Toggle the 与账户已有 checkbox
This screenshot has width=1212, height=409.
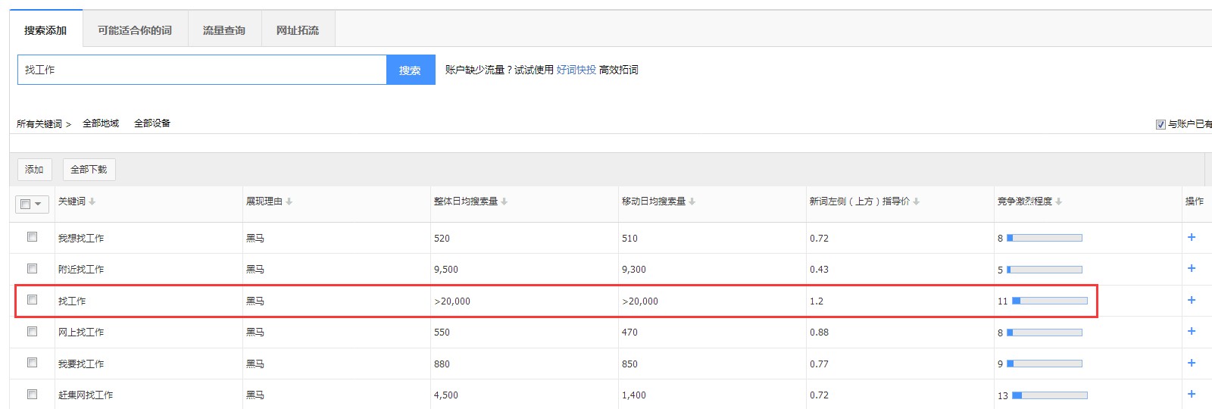pyautogui.click(x=1160, y=124)
